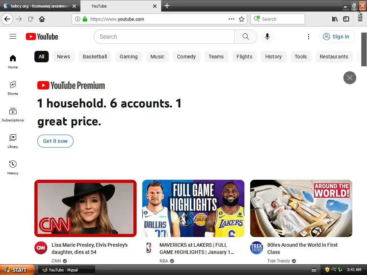
Task: Click the YouTube - Mypal taskbar button
Action: coord(66,270)
